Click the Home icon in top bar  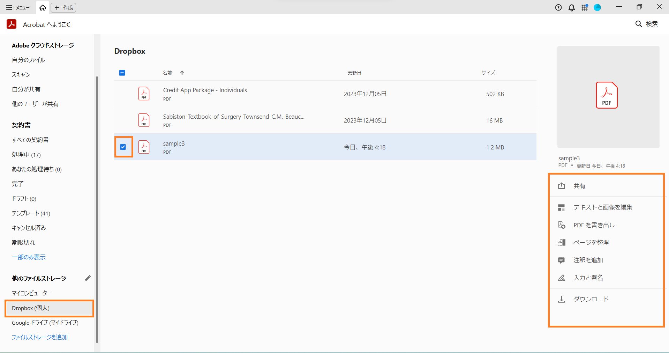[x=43, y=7]
